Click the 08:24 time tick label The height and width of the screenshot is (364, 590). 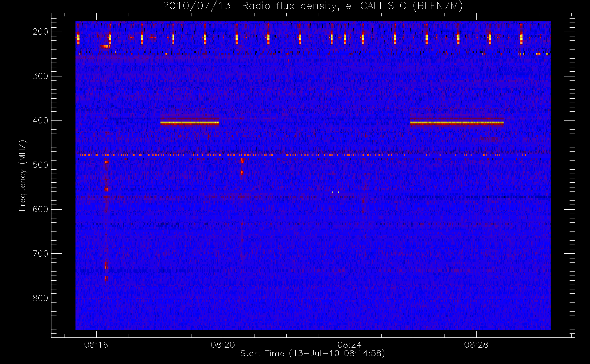(349, 345)
